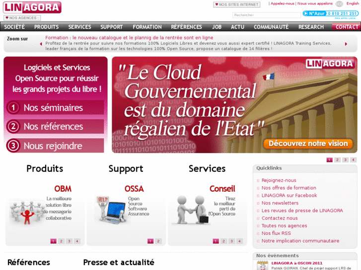Click the Nos offres de formation quicklink

point(289,188)
